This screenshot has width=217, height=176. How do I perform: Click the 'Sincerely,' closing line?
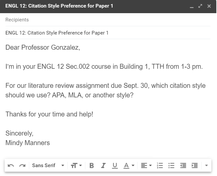click(19, 133)
